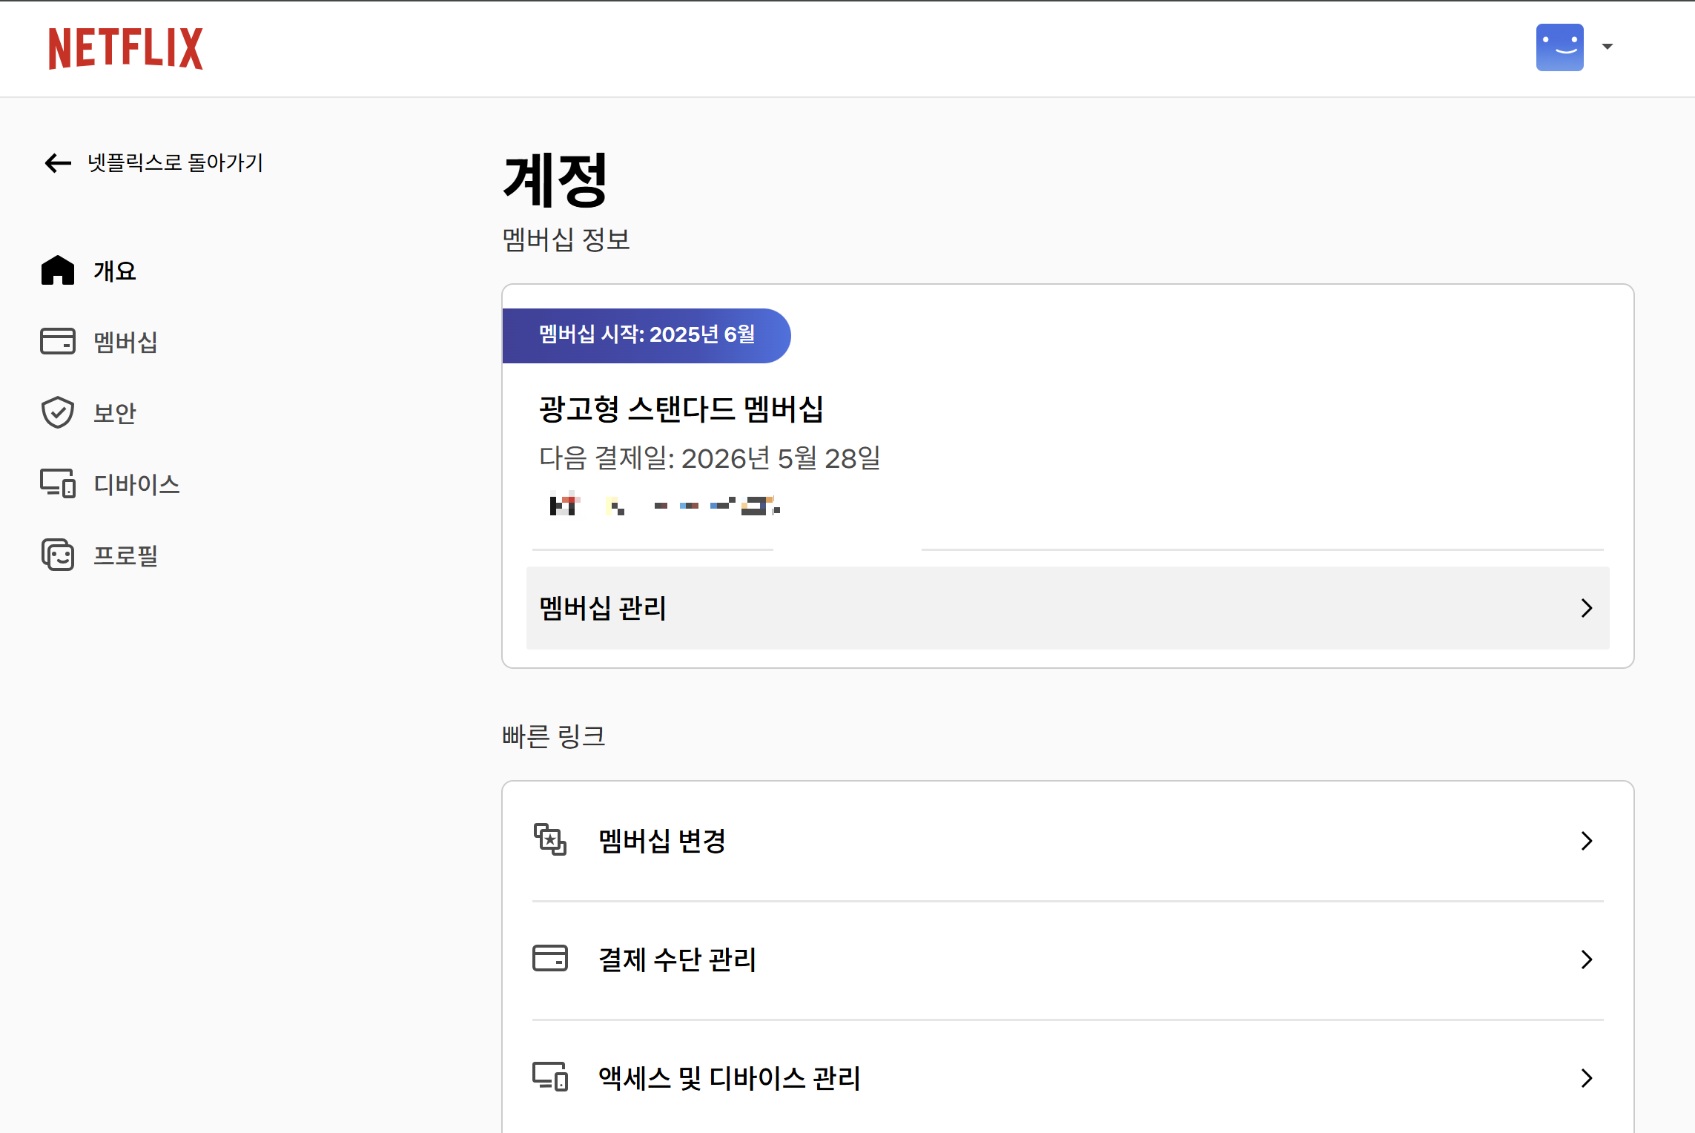Click the 다음 결제일: 2026년 5월 28일 text
This screenshot has height=1133, width=1695.
pos(710,458)
